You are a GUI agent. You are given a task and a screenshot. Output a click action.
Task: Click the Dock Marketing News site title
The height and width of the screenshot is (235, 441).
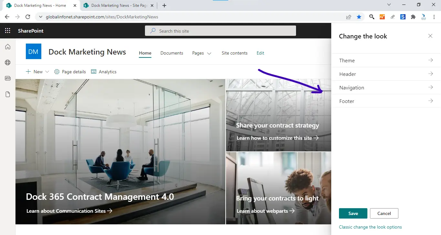click(x=87, y=52)
